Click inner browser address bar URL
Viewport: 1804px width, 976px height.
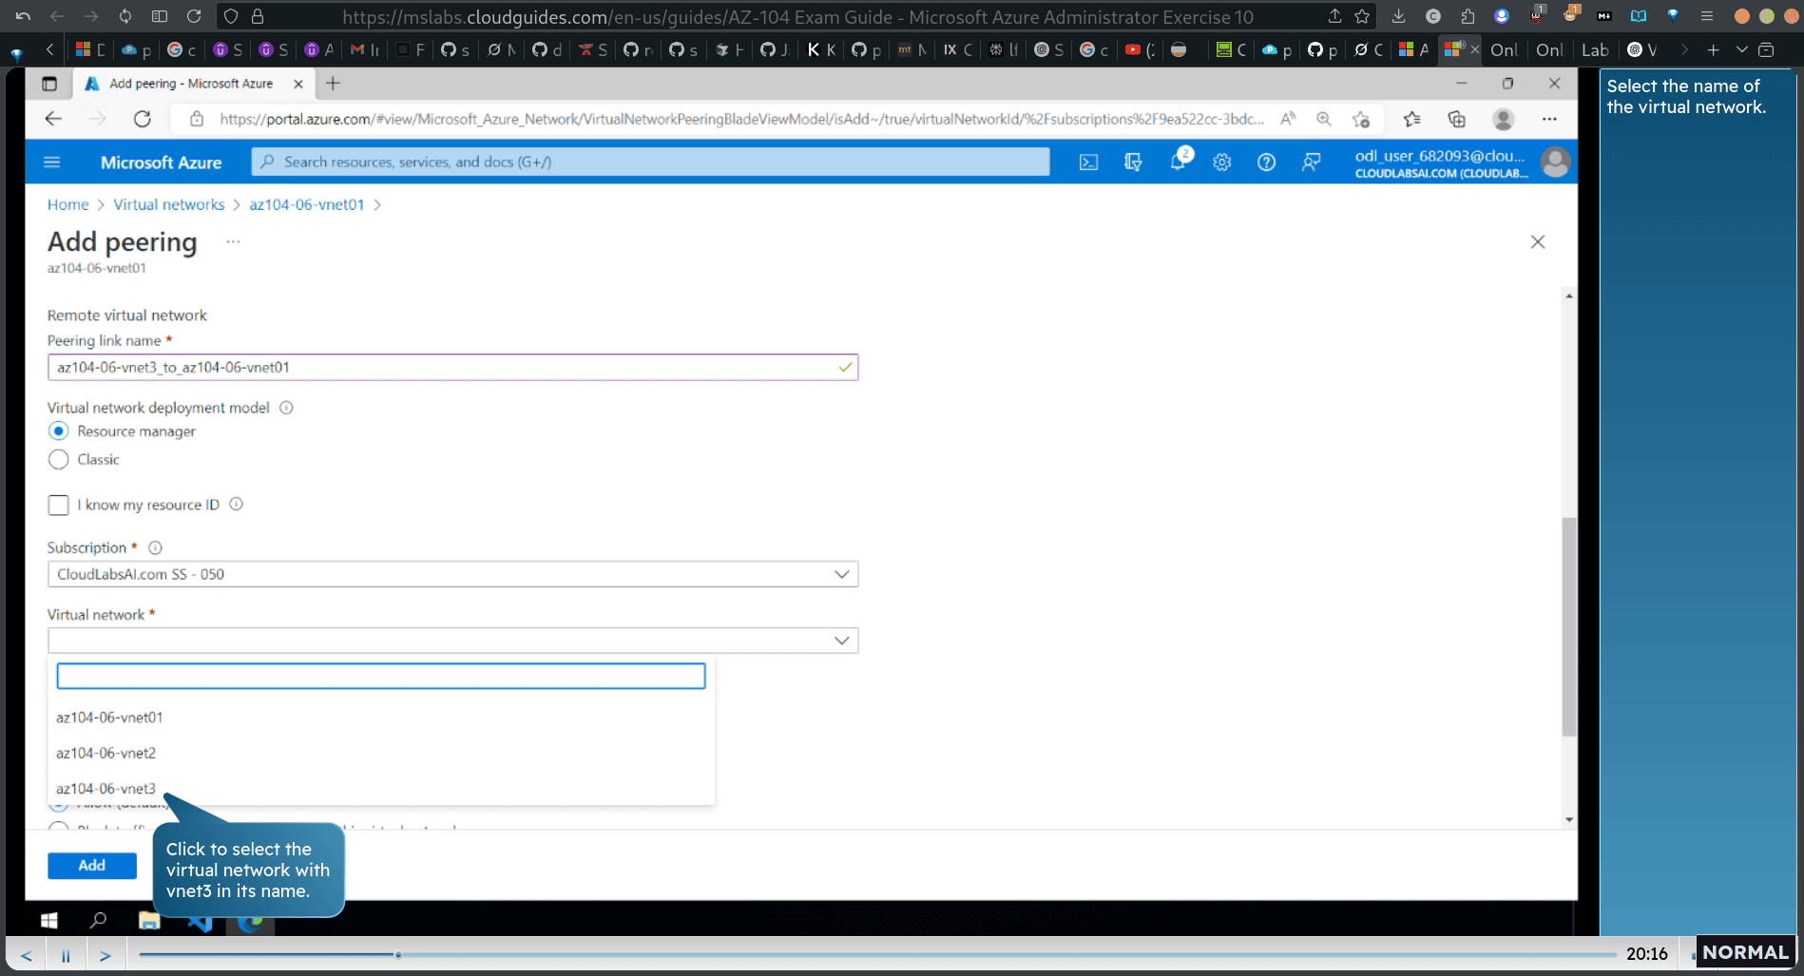pos(741,119)
